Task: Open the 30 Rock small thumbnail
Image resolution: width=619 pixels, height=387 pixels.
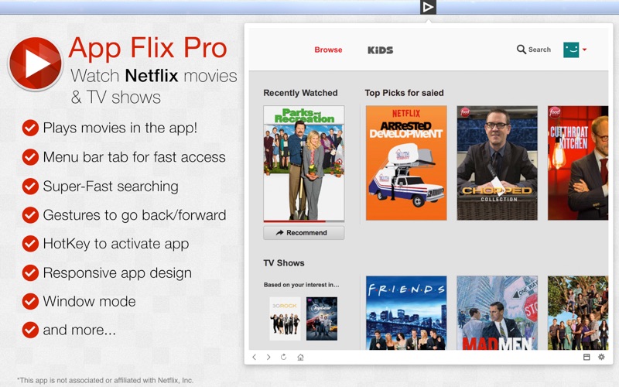Action: 285,319
